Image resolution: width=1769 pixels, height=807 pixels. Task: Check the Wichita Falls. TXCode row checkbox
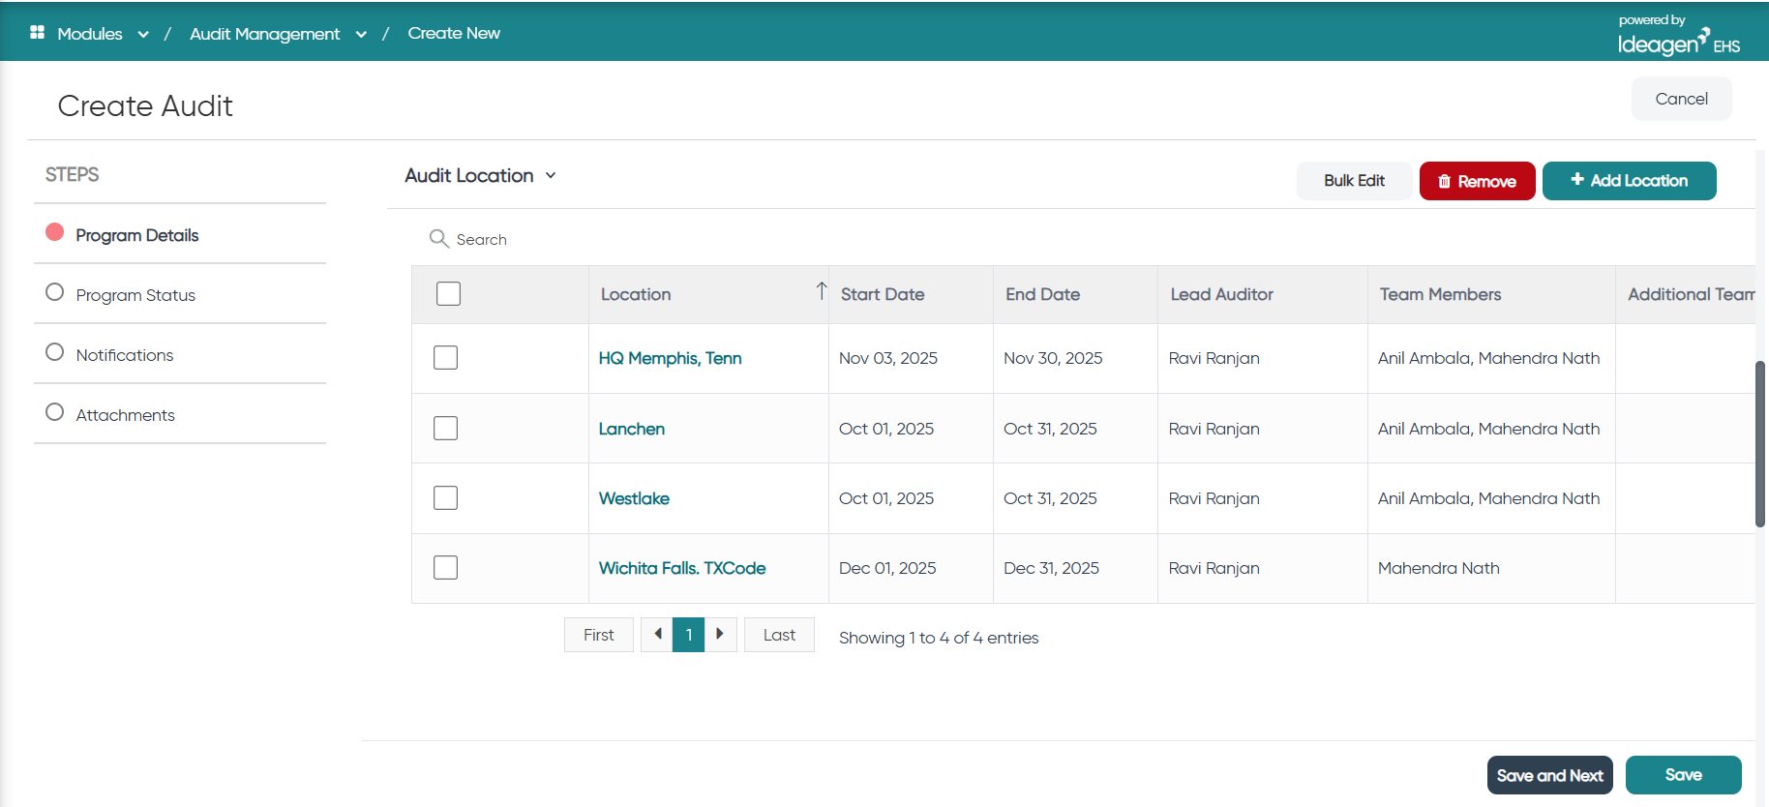pos(445,567)
